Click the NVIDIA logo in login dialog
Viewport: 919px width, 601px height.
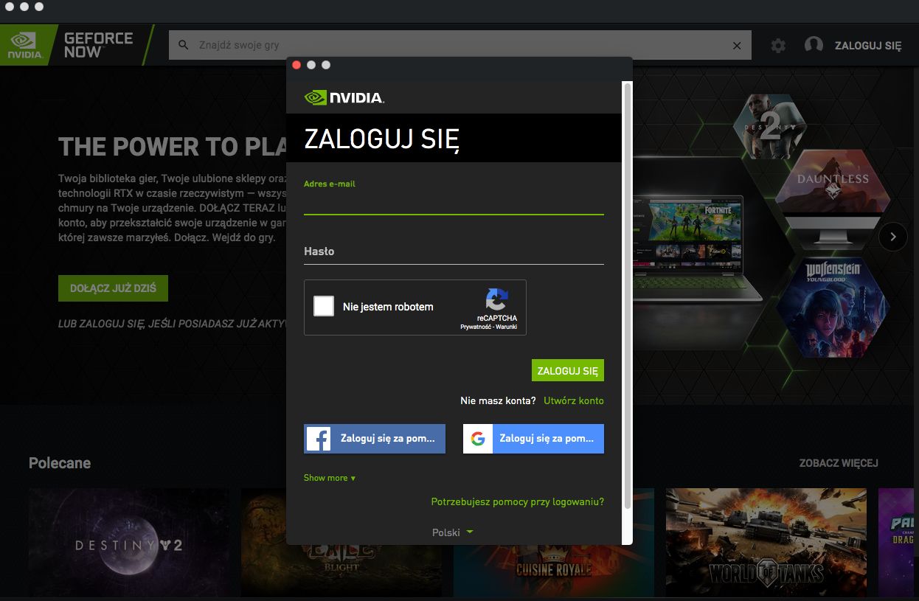point(344,97)
